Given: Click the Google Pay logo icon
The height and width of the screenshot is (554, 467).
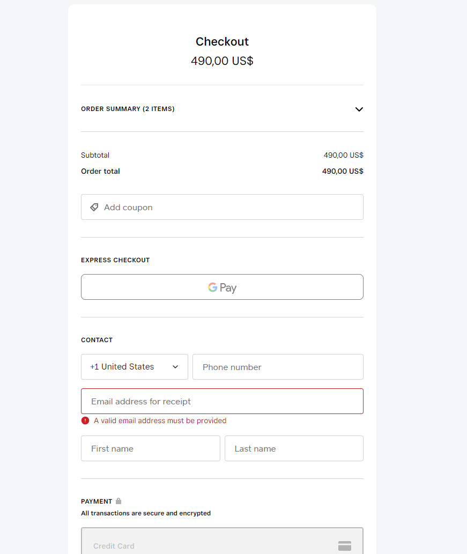Looking at the screenshot, I should pyautogui.click(x=212, y=287).
